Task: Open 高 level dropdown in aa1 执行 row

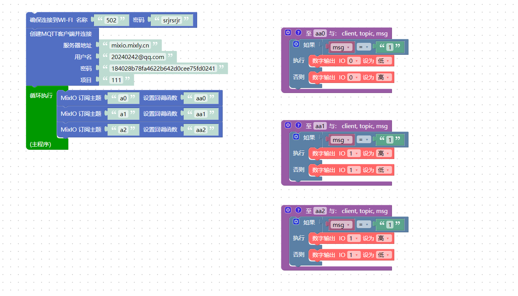Action: [384, 154]
